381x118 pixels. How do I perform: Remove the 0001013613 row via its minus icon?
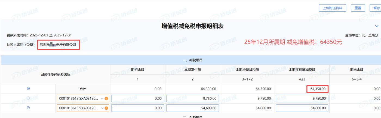coord(28,108)
